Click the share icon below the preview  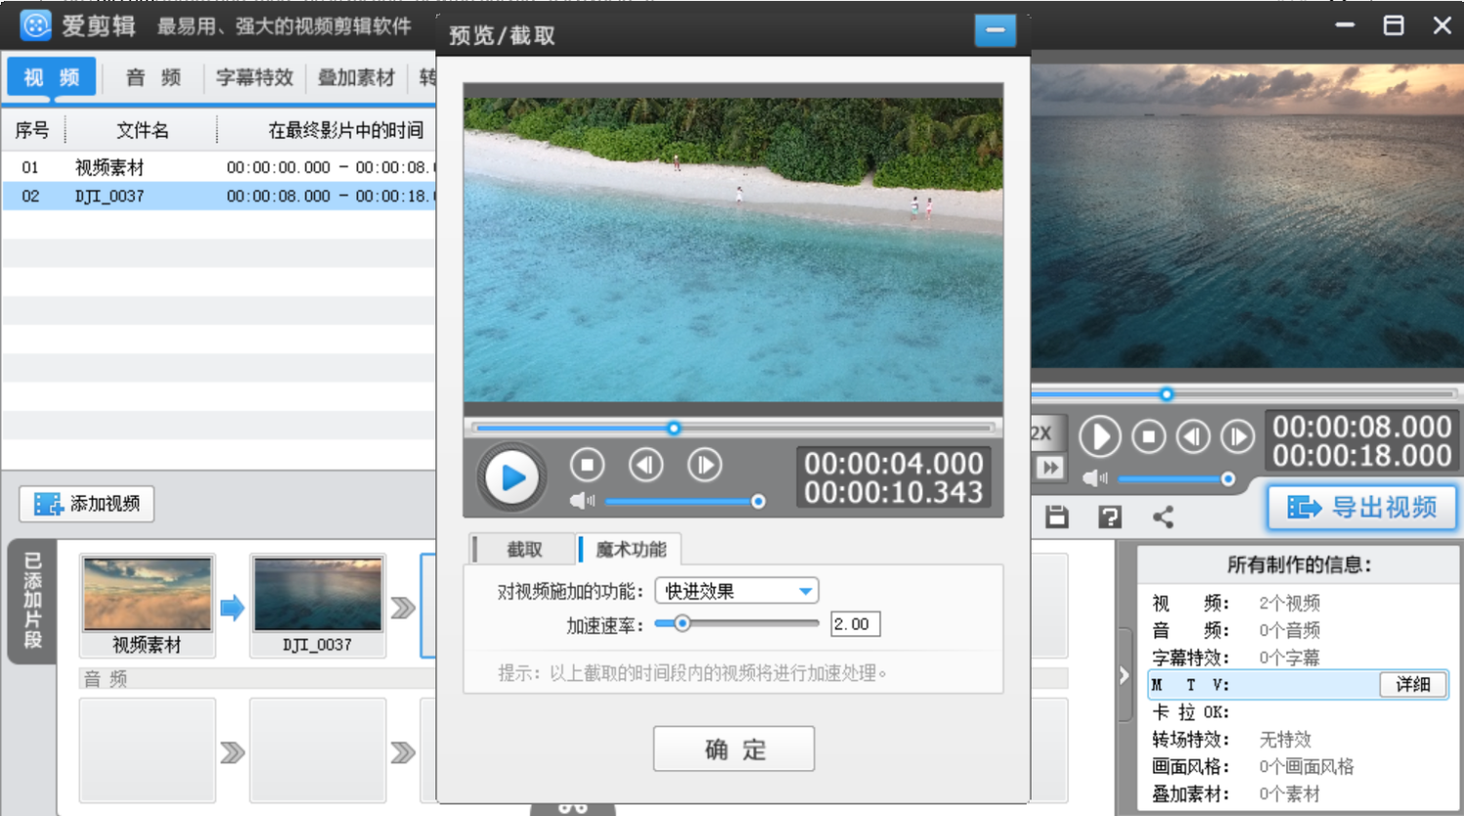[1162, 516]
